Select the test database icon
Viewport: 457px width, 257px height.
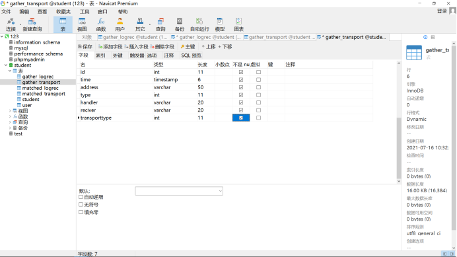pyautogui.click(x=11, y=133)
